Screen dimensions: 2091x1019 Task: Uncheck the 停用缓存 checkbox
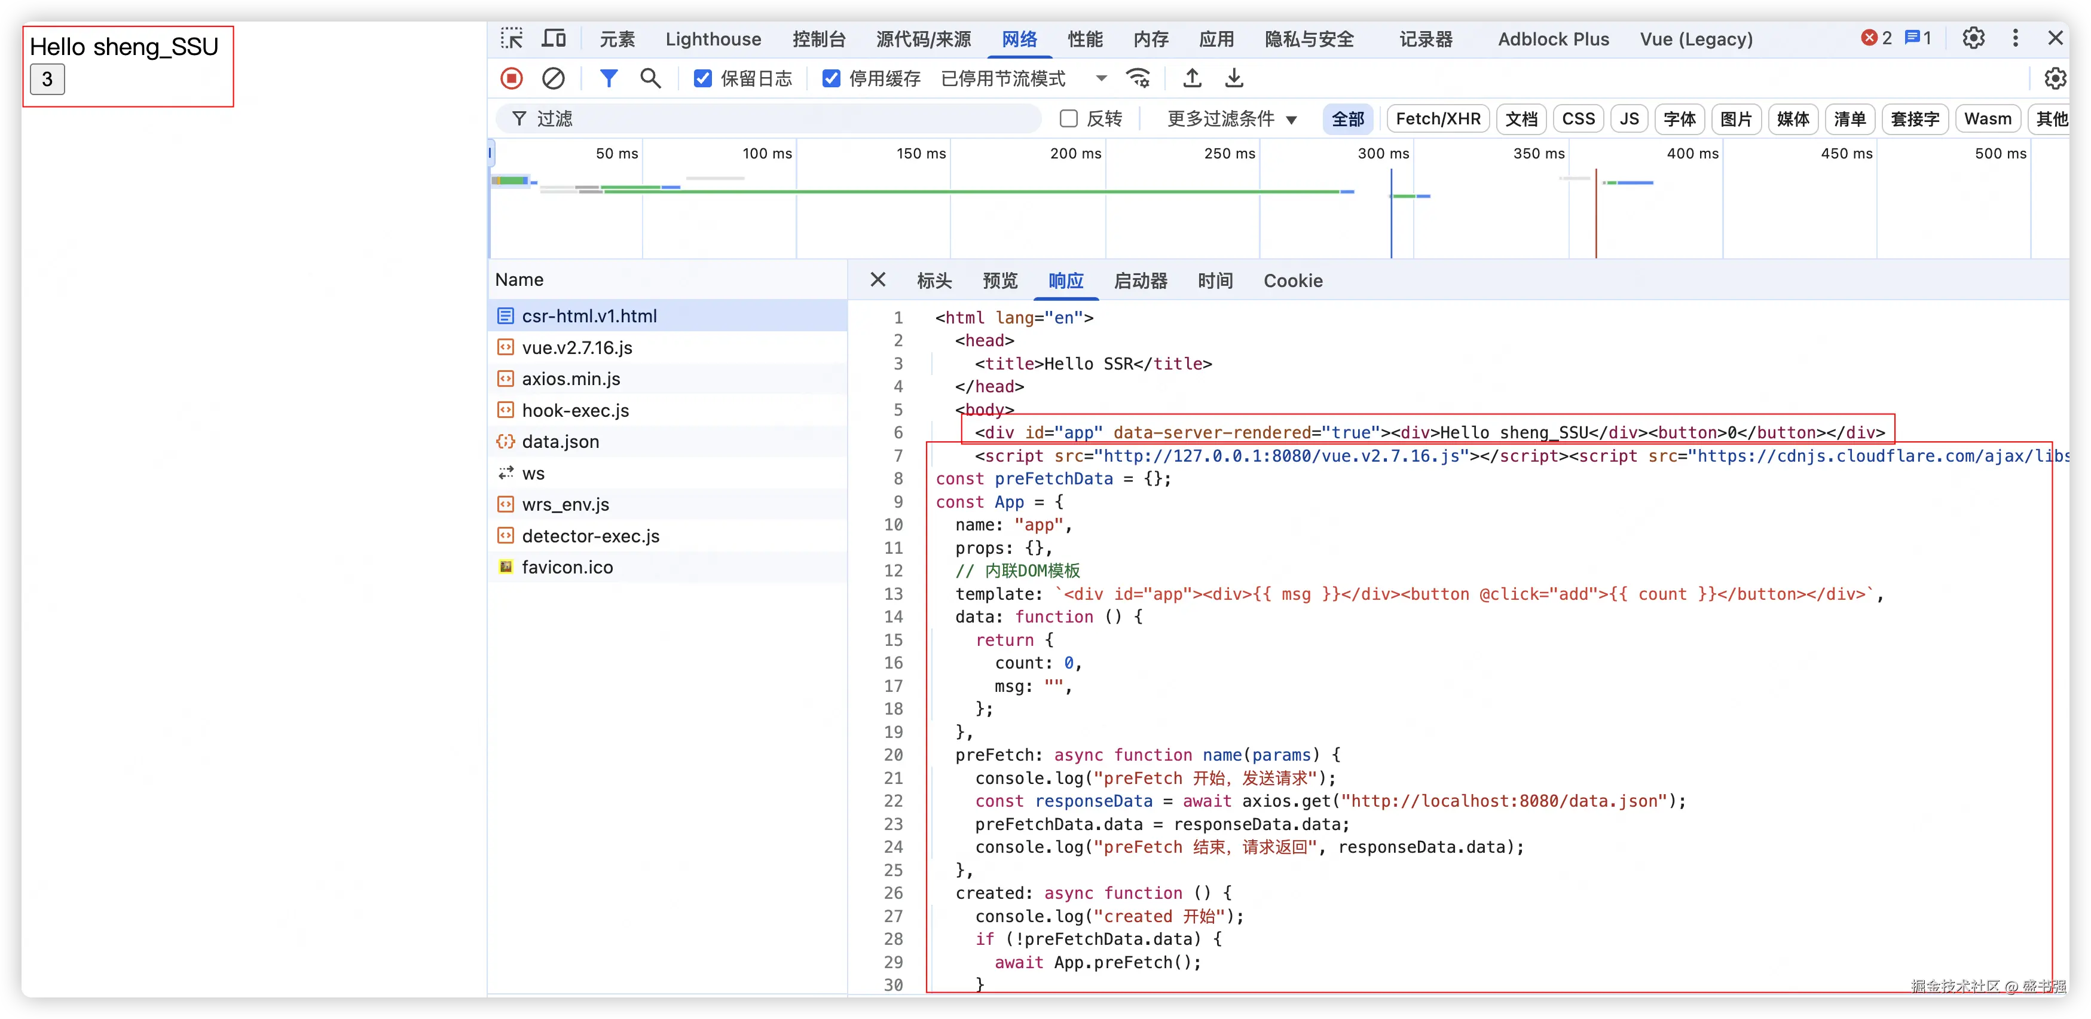pyautogui.click(x=831, y=78)
